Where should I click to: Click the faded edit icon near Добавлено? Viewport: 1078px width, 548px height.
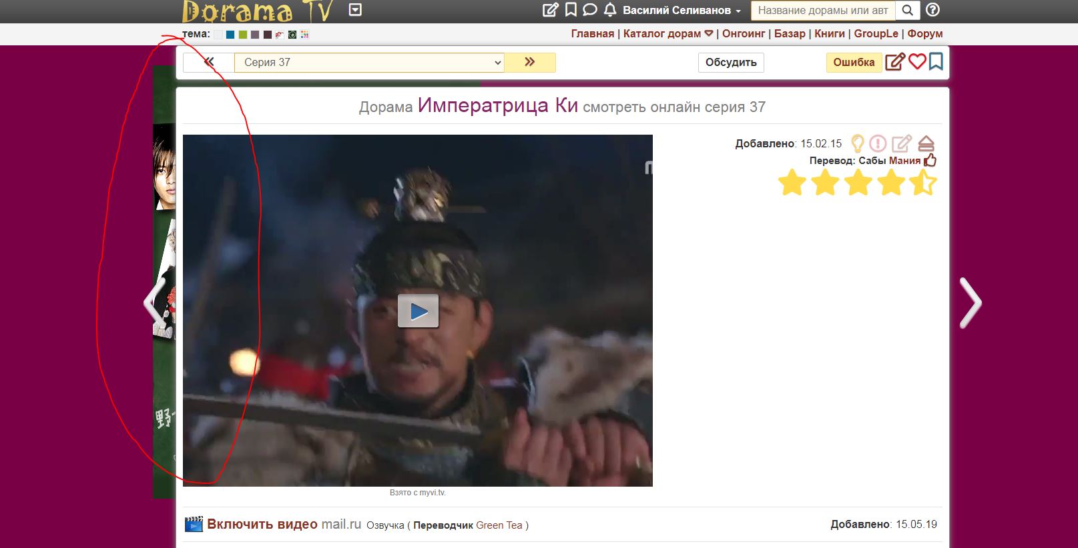pos(902,143)
